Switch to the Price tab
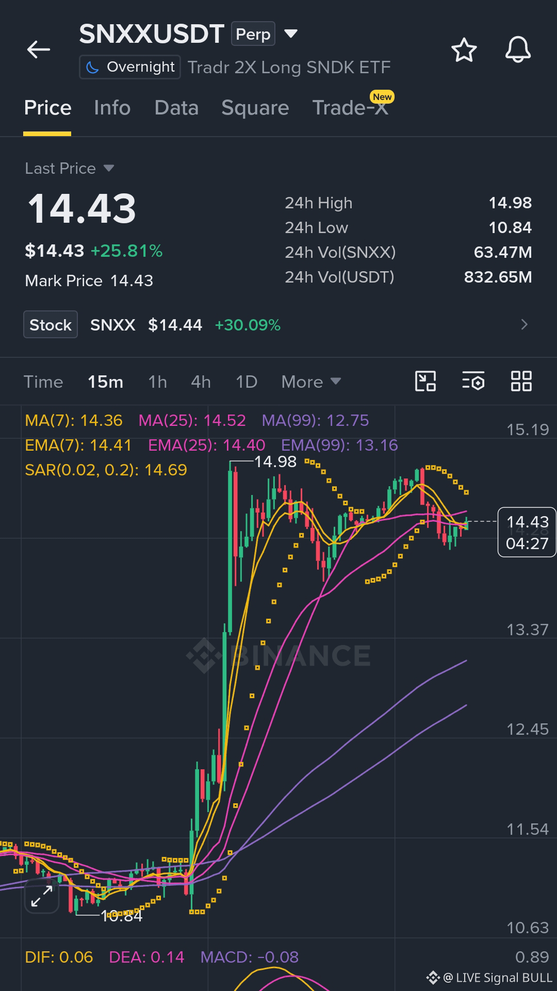Image resolution: width=557 pixels, height=991 pixels. (x=47, y=108)
